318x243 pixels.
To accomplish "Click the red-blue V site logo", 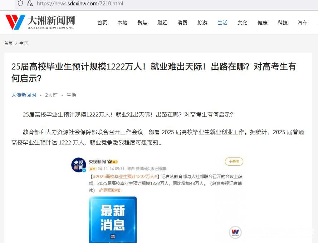I will pos(15,22).
